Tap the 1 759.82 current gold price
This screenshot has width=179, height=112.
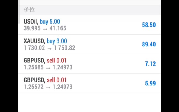point(64,48)
